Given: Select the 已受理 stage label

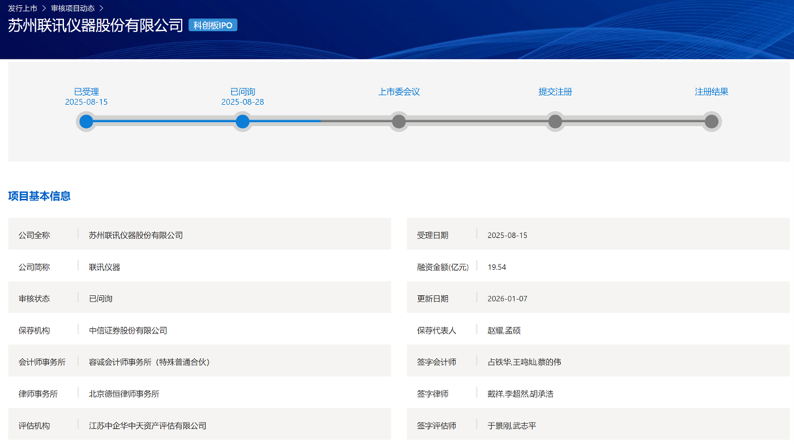Looking at the screenshot, I should pos(86,92).
